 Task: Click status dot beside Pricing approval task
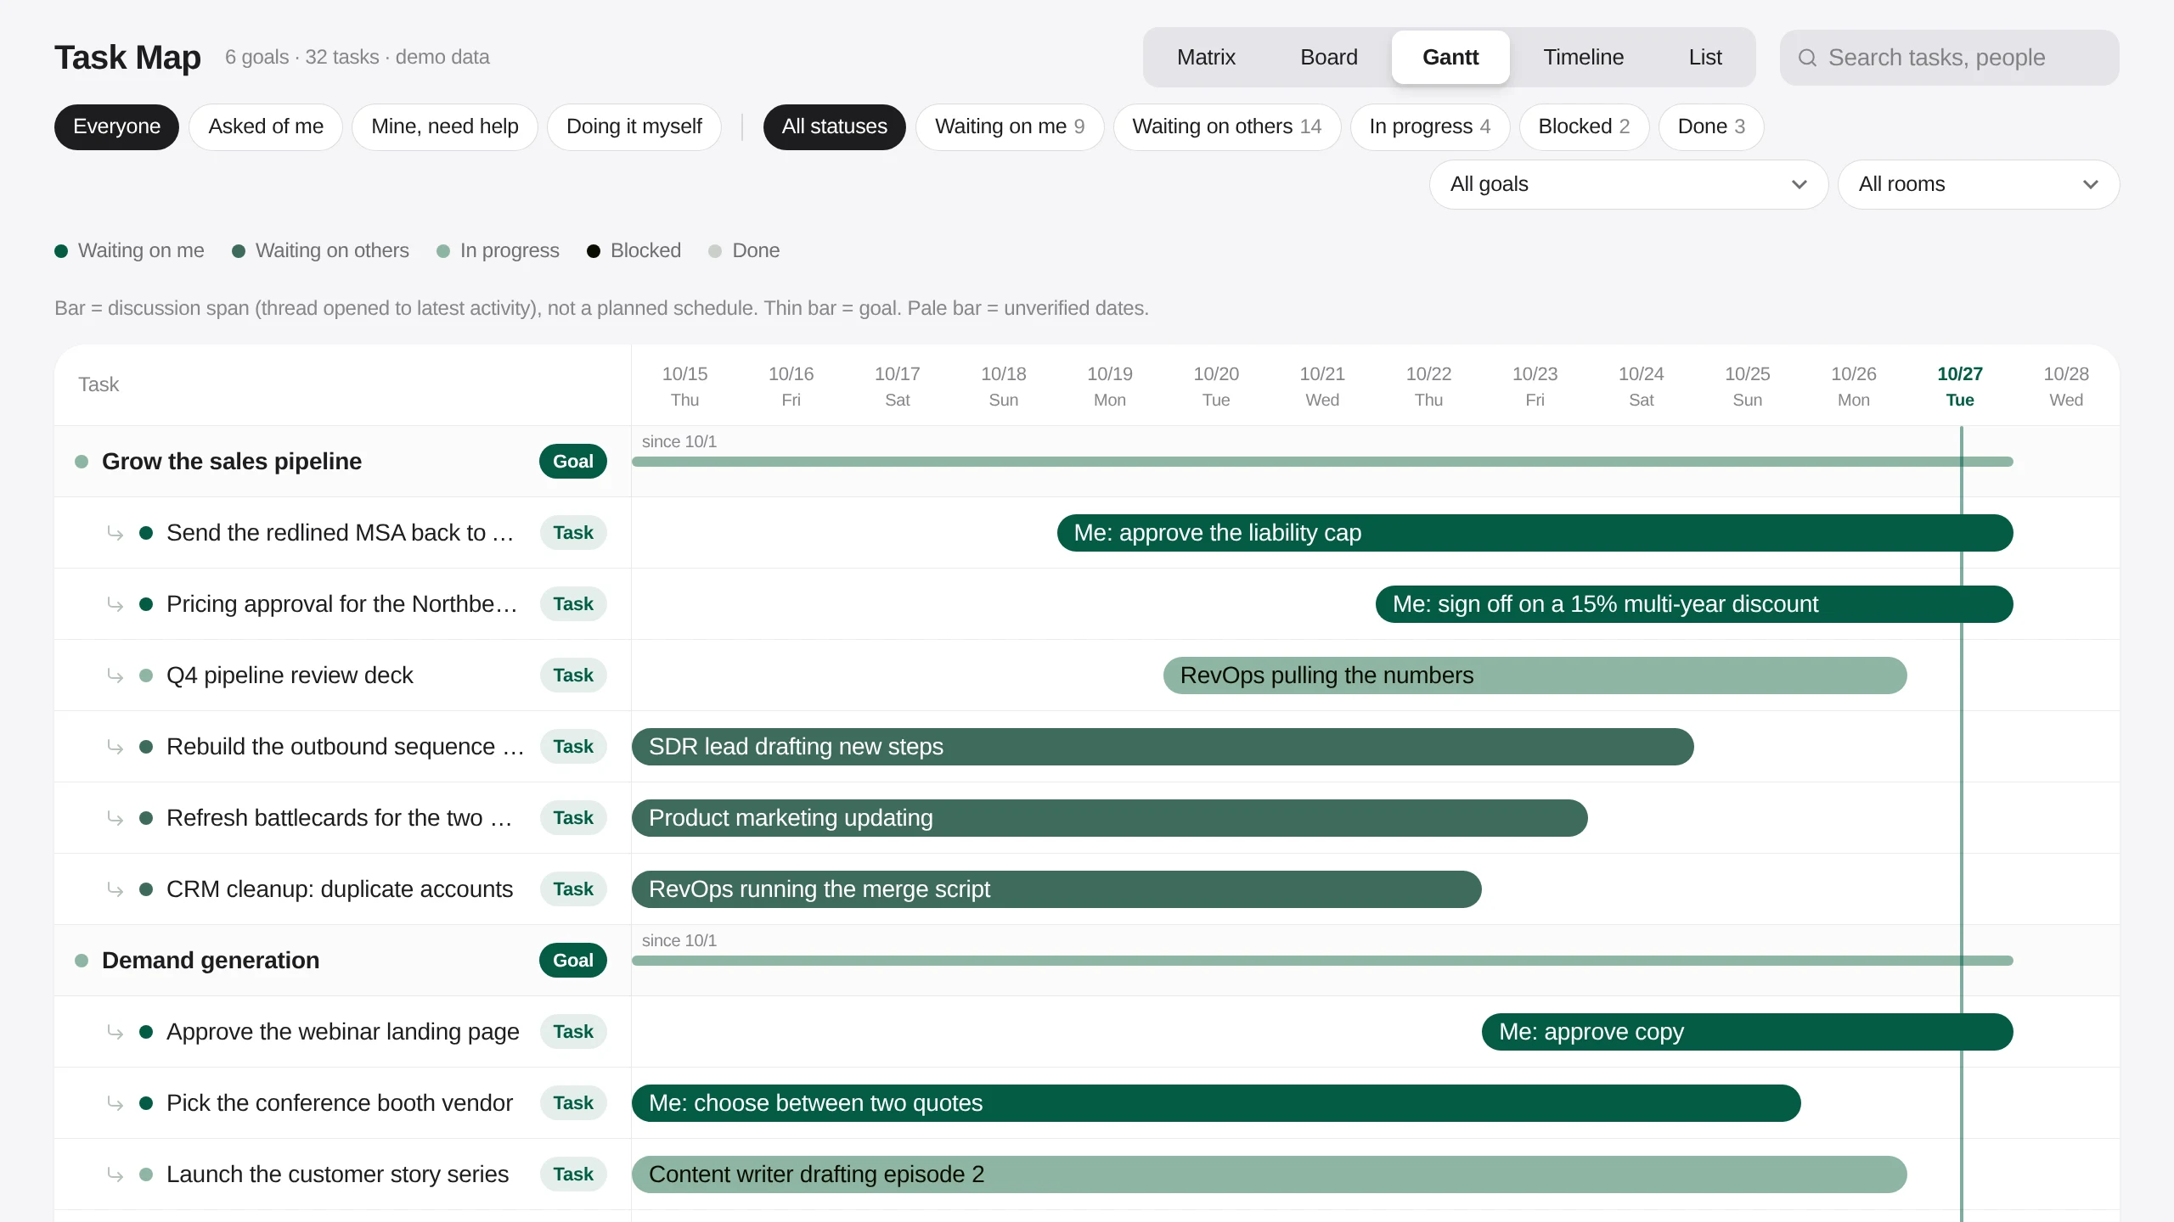click(146, 604)
